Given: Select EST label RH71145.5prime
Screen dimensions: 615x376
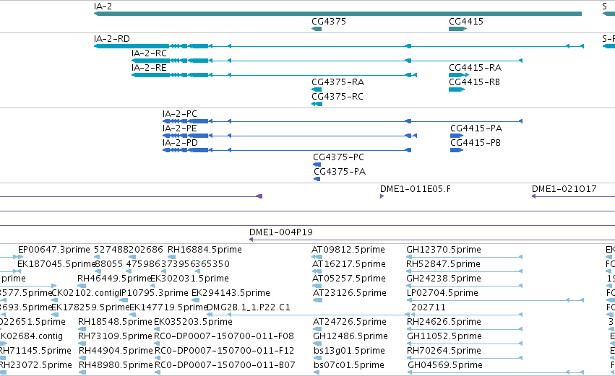Looking at the screenshot, I should click(x=35, y=351).
